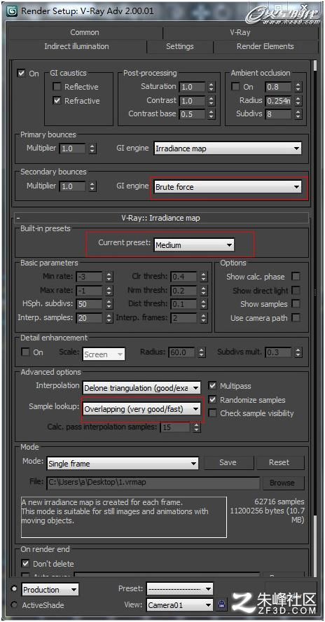This screenshot has height=622, width=325.
Task: Adjust Saturation spinner arrows
Action: 212,86
